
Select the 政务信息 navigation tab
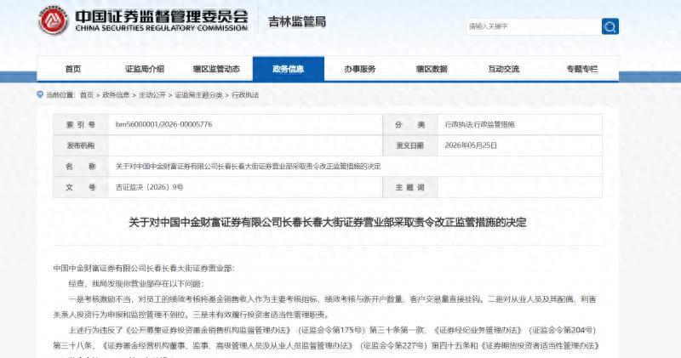289,69
